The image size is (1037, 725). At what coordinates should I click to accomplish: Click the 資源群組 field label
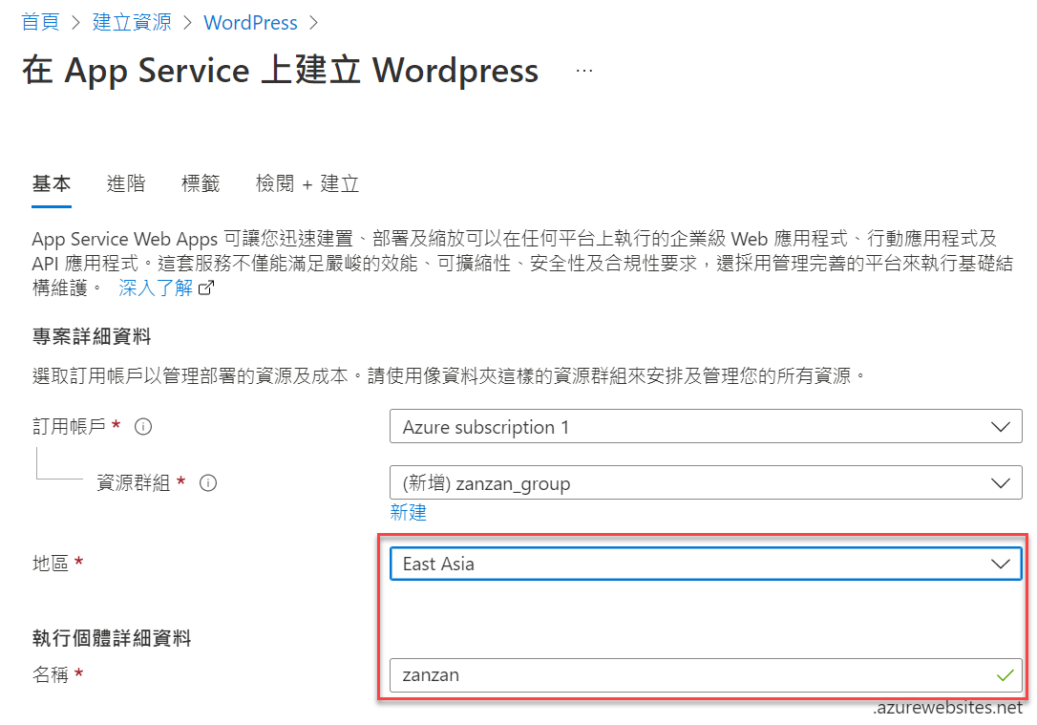tap(133, 483)
